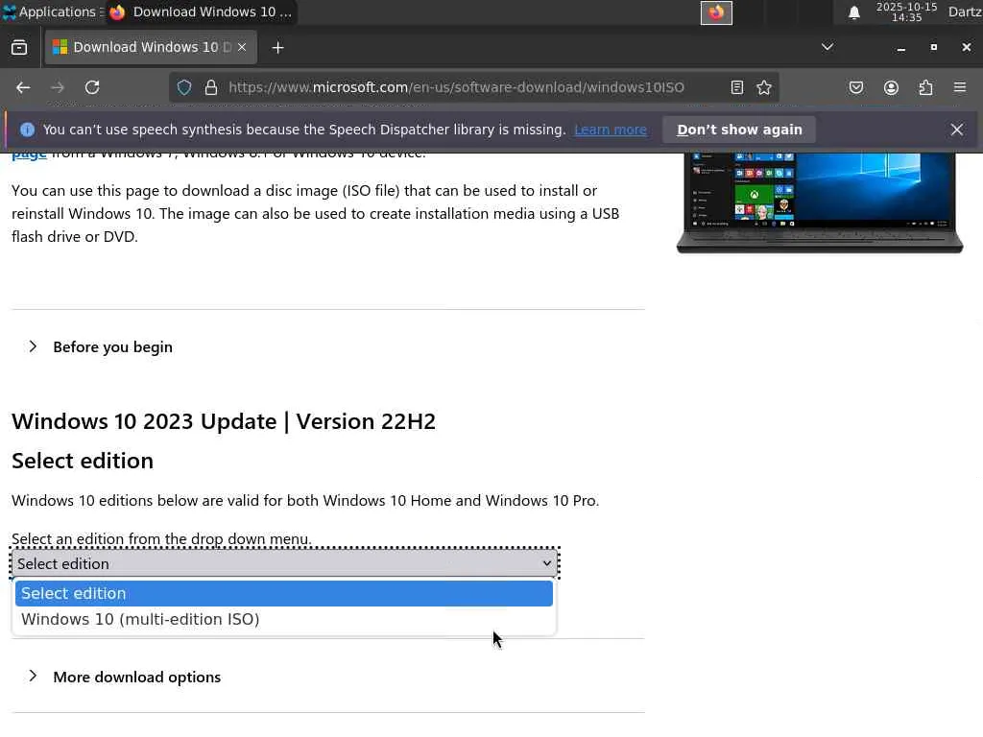Toggle reader view in address bar
Viewport: 983px width, 737px height.
point(737,87)
